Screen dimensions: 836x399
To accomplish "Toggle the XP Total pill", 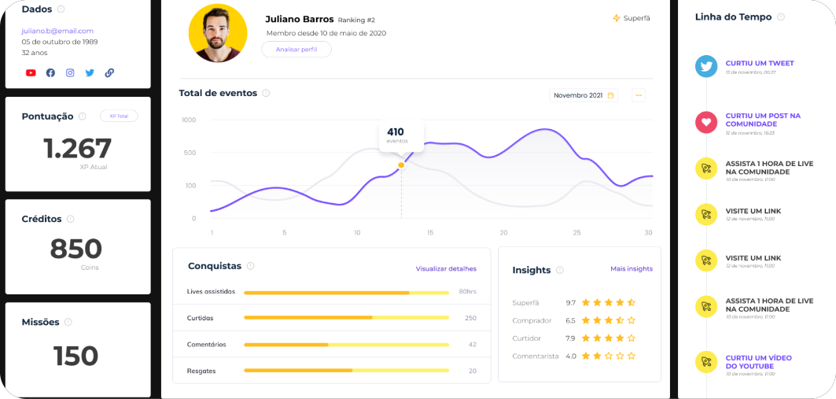I will [x=119, y=116].
